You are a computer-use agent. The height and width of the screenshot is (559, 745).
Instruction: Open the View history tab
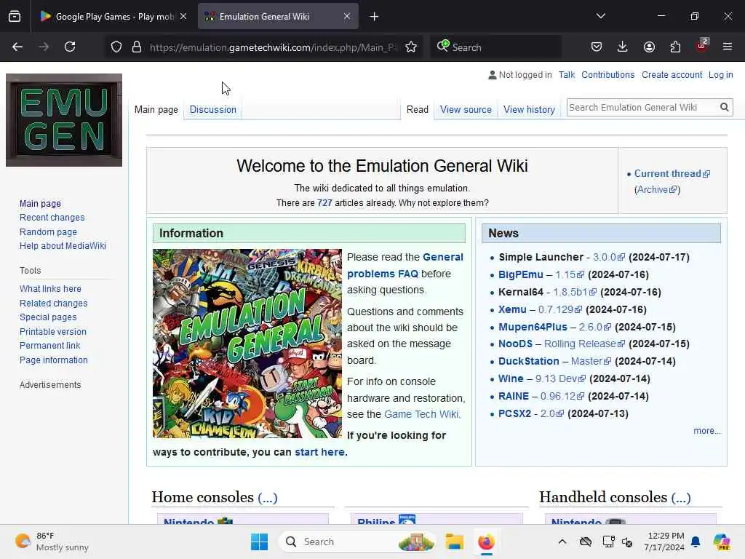click(x=529, y=109)
